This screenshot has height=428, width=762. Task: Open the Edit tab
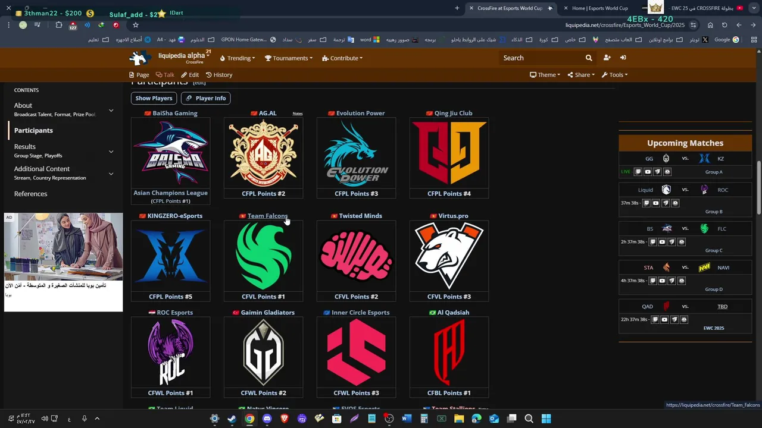coord(190,75)
